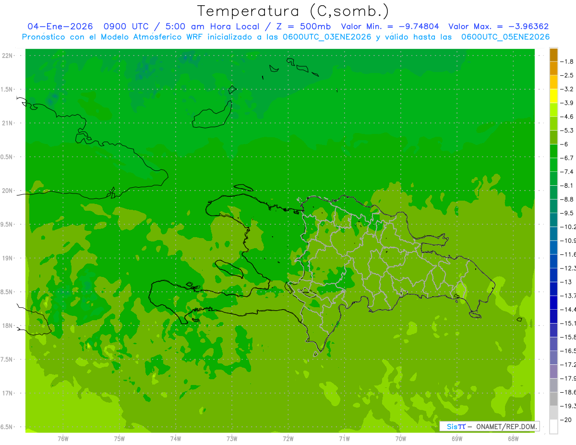Click the 'Temperatura (C,somb.)' chart title
Viewport: 576px width, 445px height.
(293, 12)
